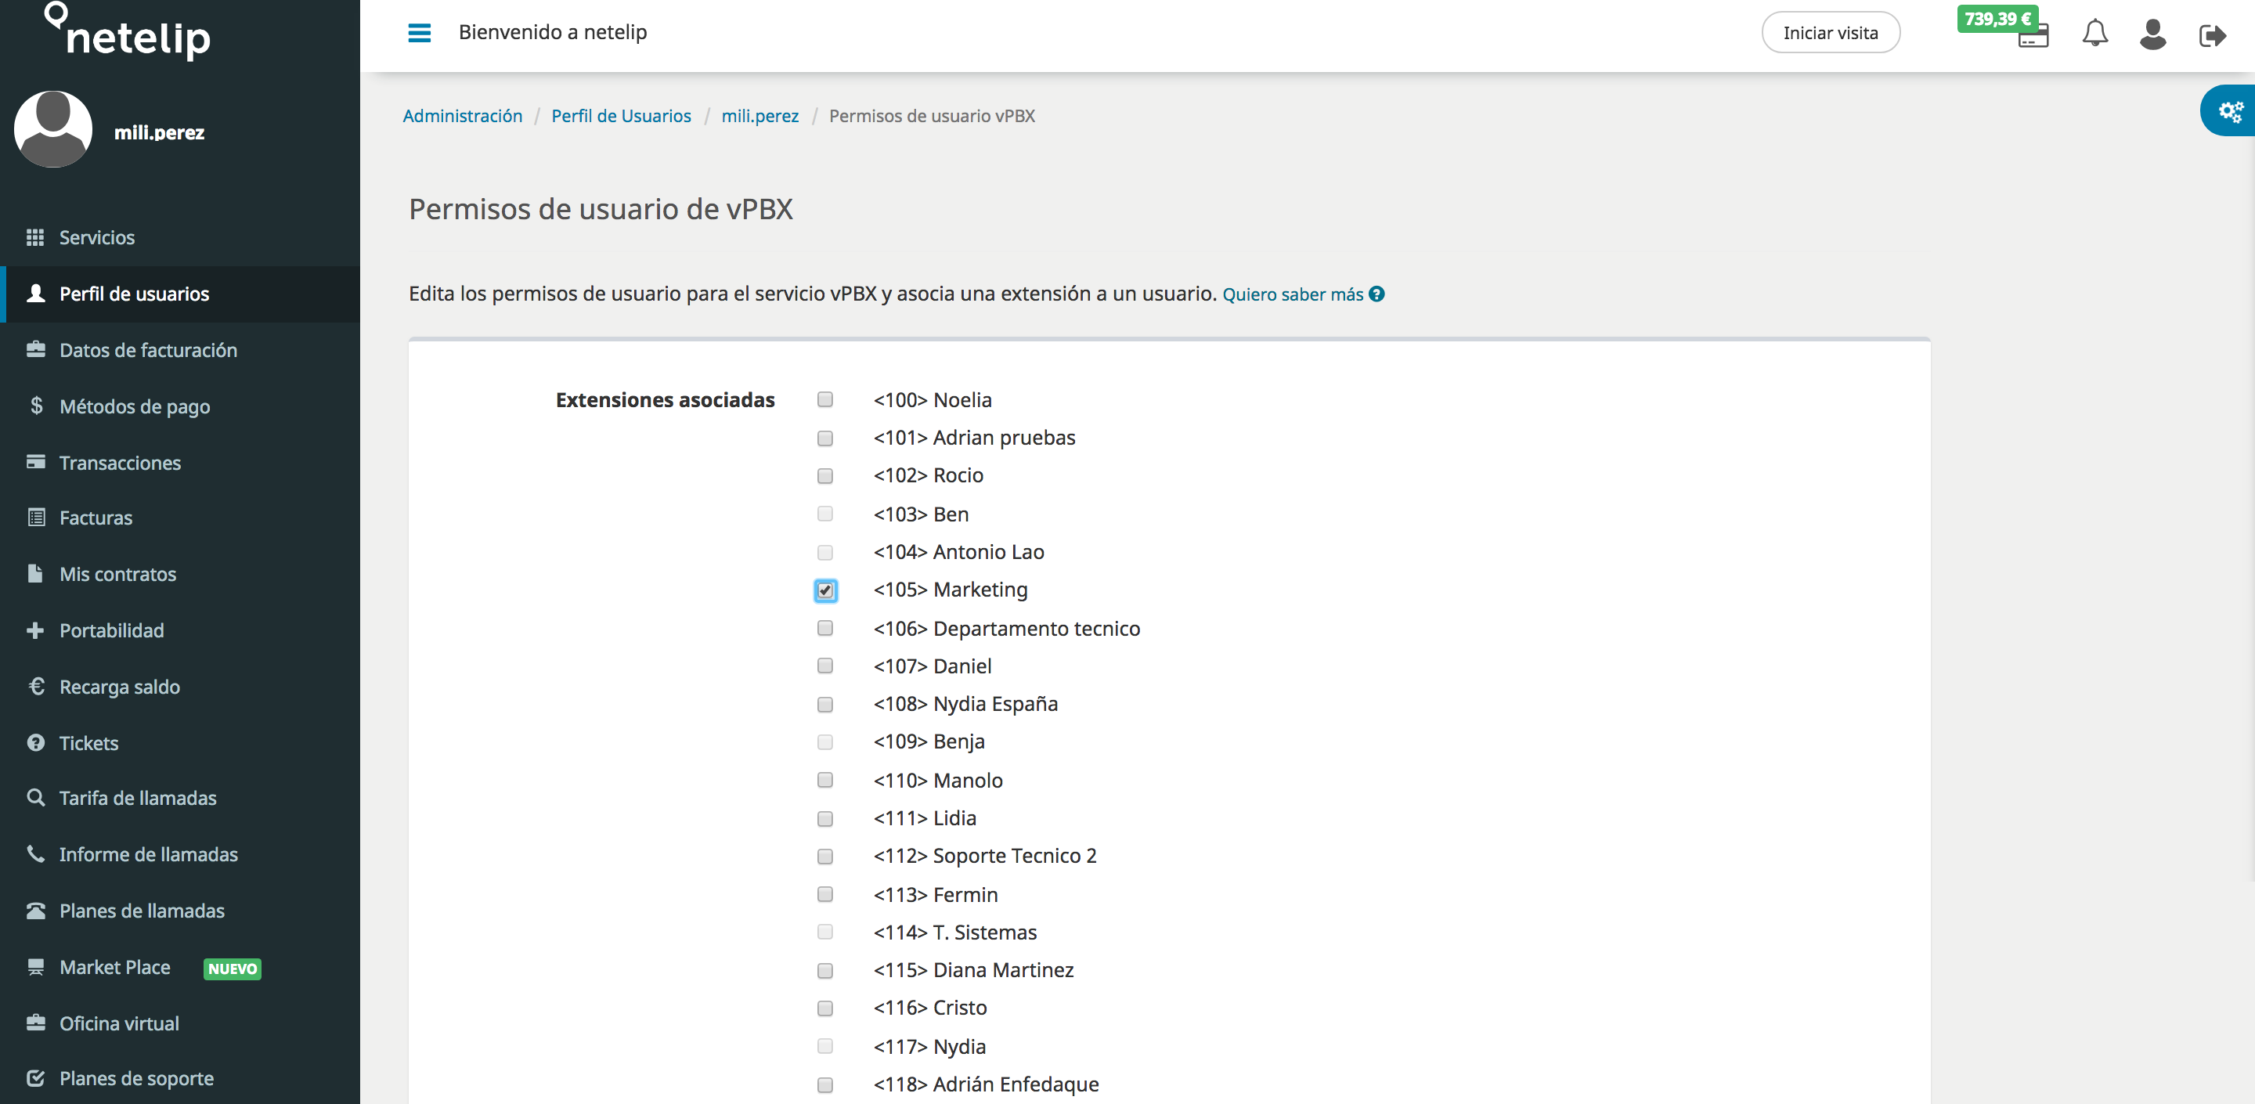The image size is (2255, 1104).
Task: Click the Tarifa de llamadas magnifier icon
Action: pos(36,798)
